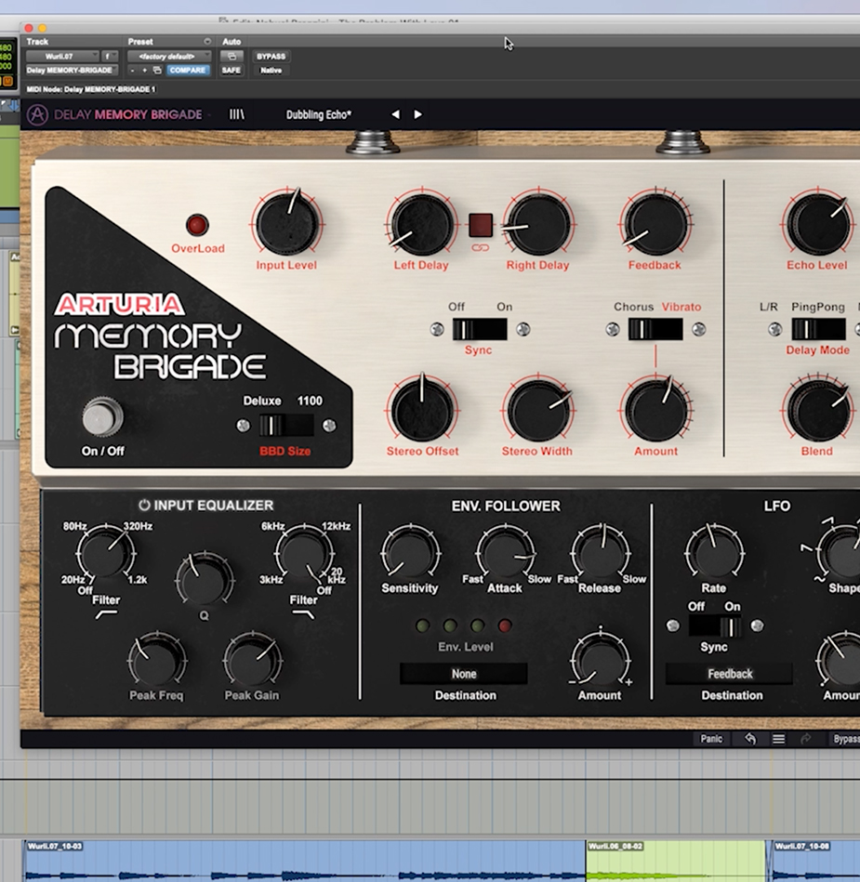
Task: Click the Env. Follower Sensitivity knob
Action: [x=410, y=552]
